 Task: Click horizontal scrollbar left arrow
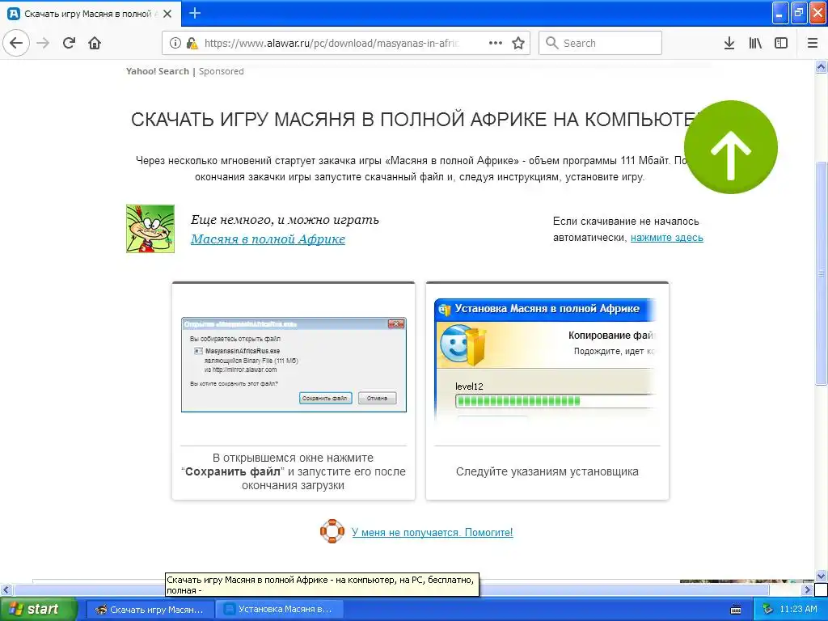click(x=6, y=589)
